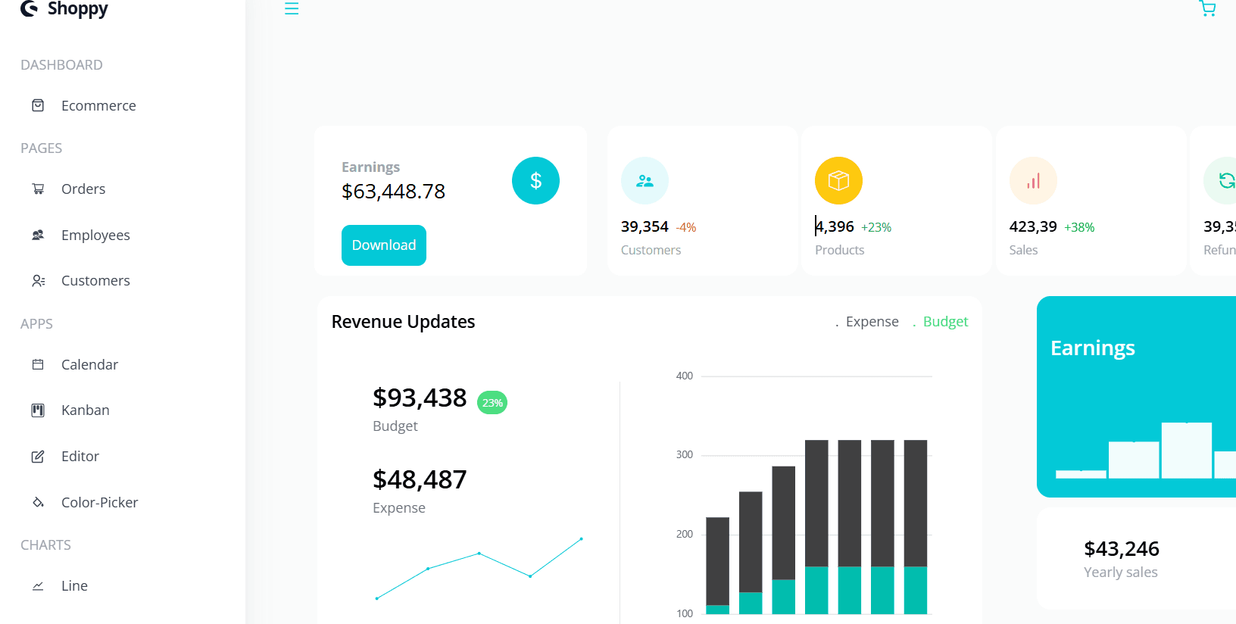
Task: Go to the Orders page
Action: tap(83, 189)
